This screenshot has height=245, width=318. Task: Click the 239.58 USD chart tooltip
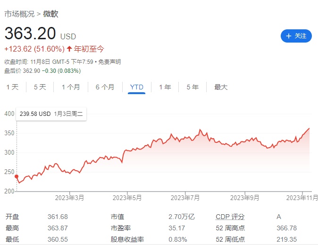(51, 114)
